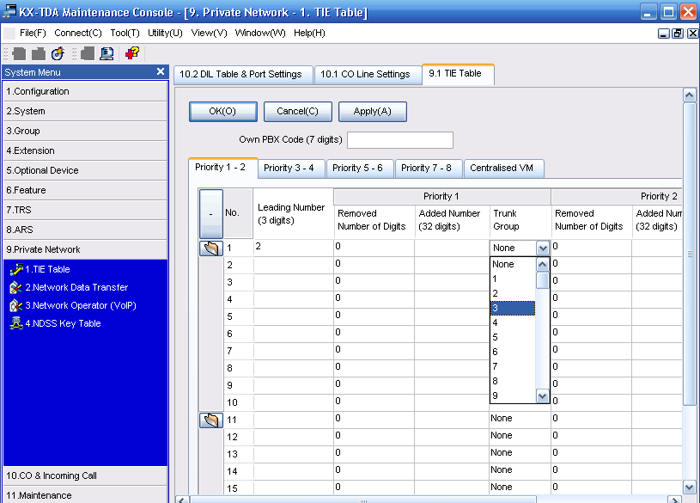Click the dropdown list scroll-down arrow
The image size is (700, 503).
pyautogui.click(x=543, y=396)
